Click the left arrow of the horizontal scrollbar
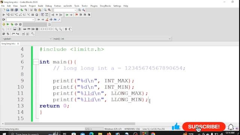 coord(3,124)
